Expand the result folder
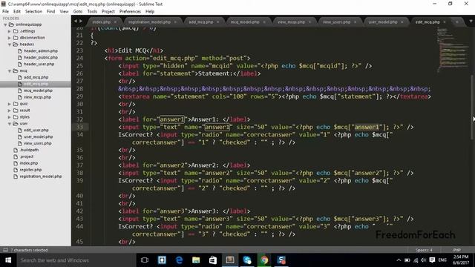The image size is (475, 267). pos(10,111)
